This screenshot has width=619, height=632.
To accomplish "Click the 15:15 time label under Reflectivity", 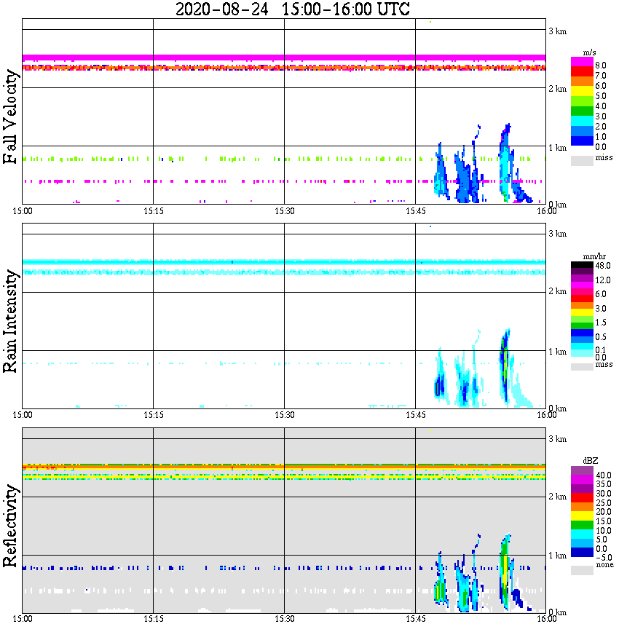I will [154, 620].
